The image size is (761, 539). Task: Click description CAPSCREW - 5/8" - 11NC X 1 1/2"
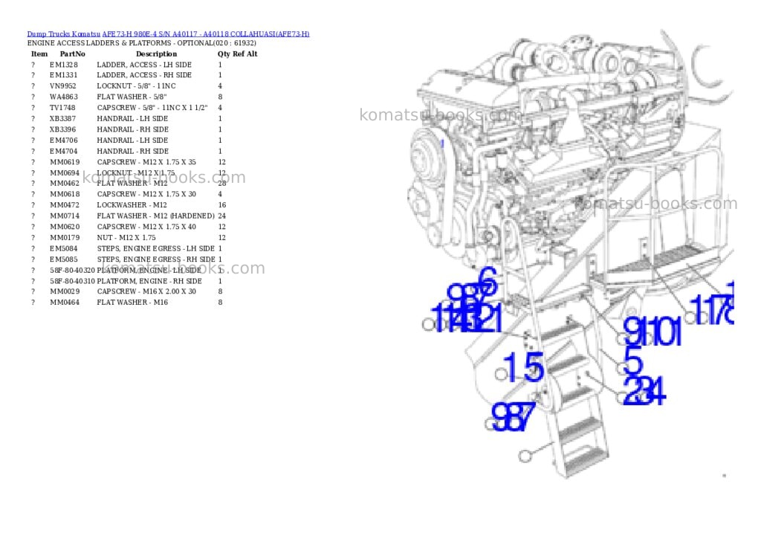click(152, 108)
